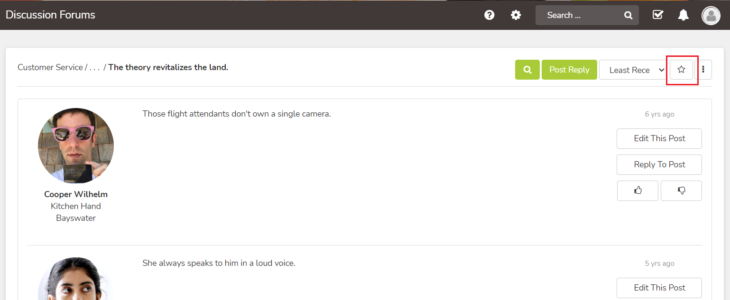This screenshot has height=300, width=730.
Task: Toggle the star favorite for this topic
Action: pos(681,70)
